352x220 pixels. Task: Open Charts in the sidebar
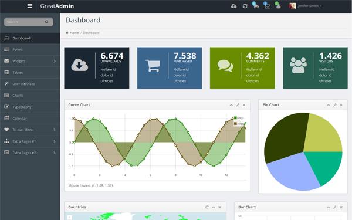click(30, 96)
